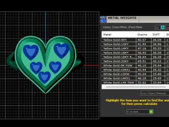The image size is (169, 127).
Task: Click the 26.09 DWT cell
Action: pyautogui.click(x=158, y=40)
